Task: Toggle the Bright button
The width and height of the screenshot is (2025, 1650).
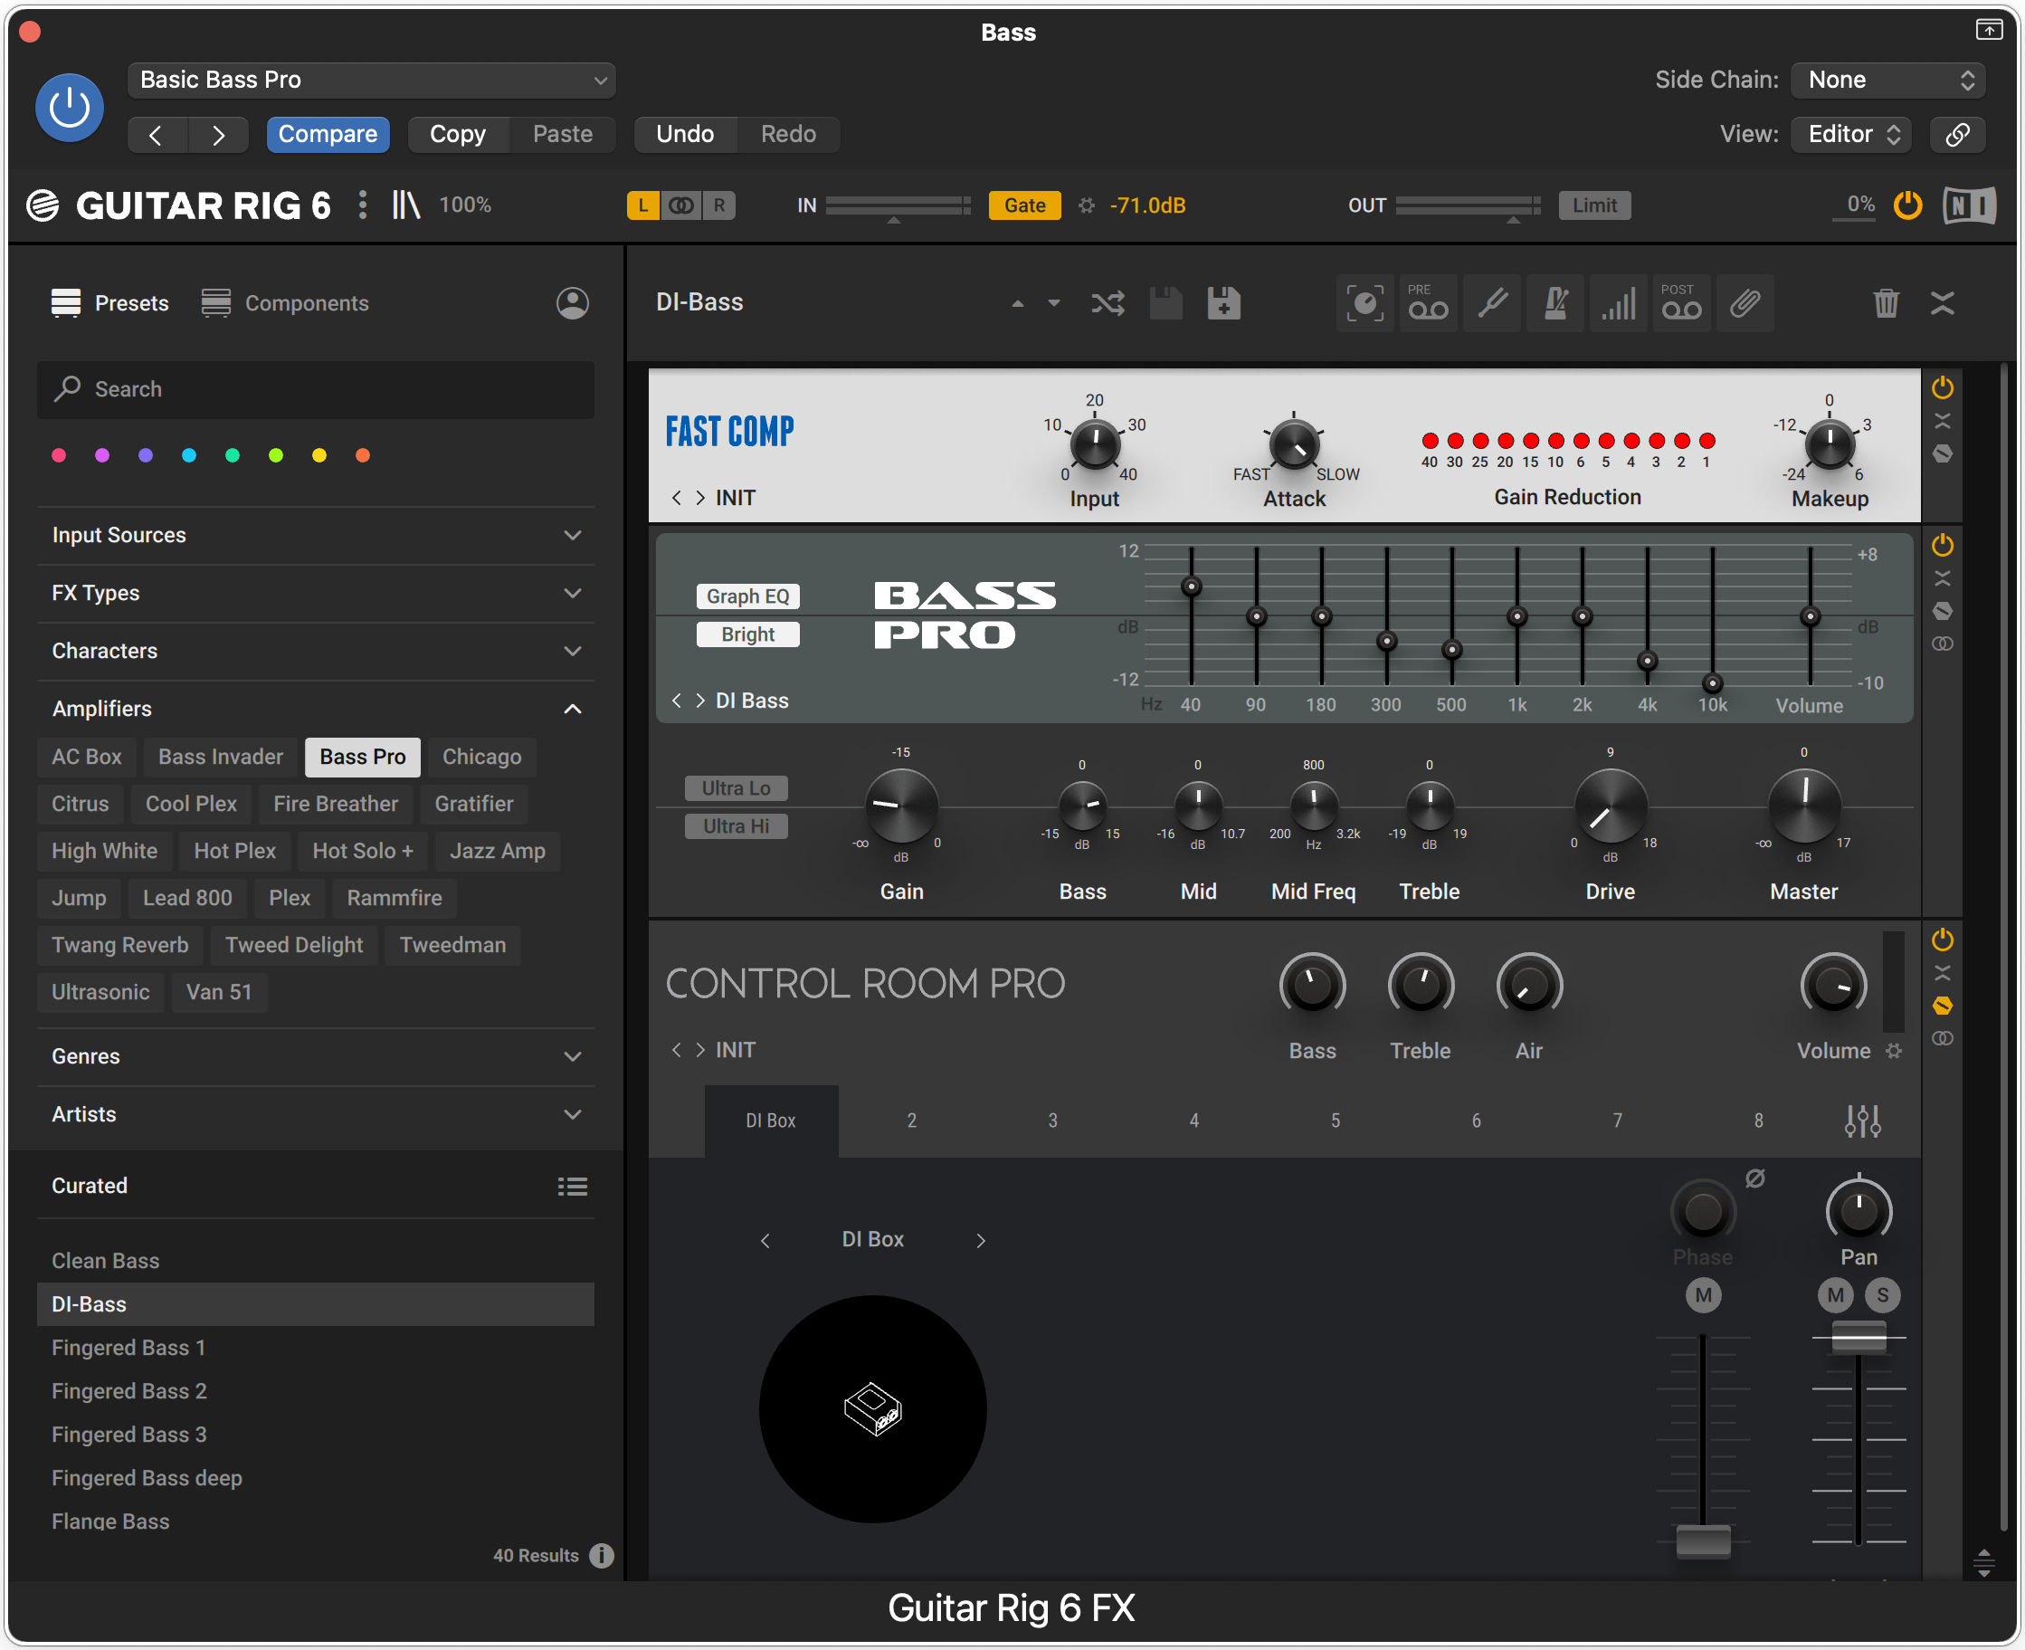Action: pos(748,634)
